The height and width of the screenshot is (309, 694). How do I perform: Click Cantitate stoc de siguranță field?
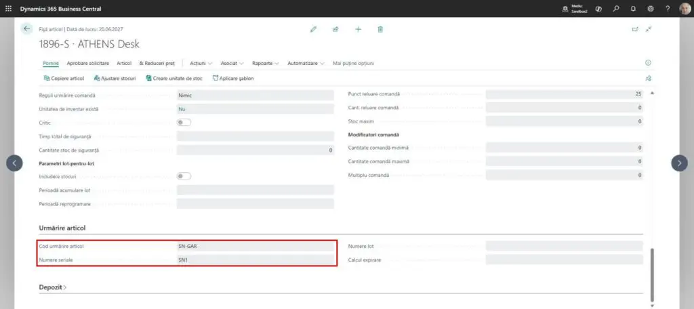256,150
